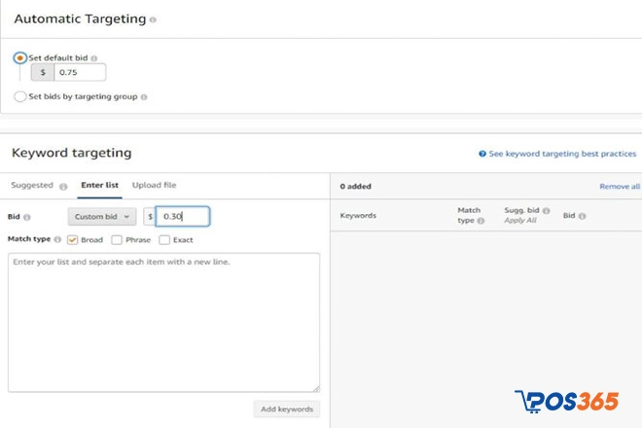
Task: Select the Set default bid radio button
Action: click(x=20, y=58)
